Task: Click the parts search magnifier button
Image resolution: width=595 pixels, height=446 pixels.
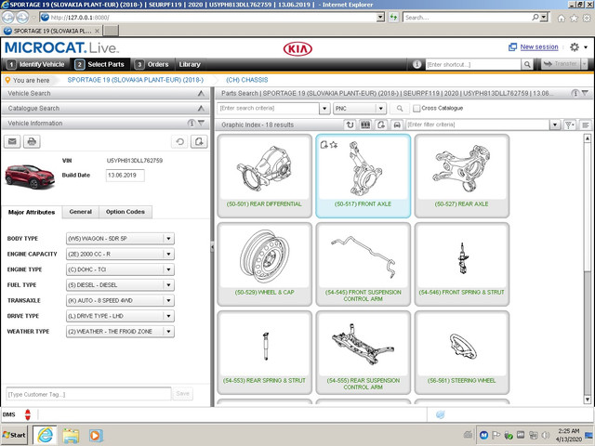Action: click(x=400, y=109)
